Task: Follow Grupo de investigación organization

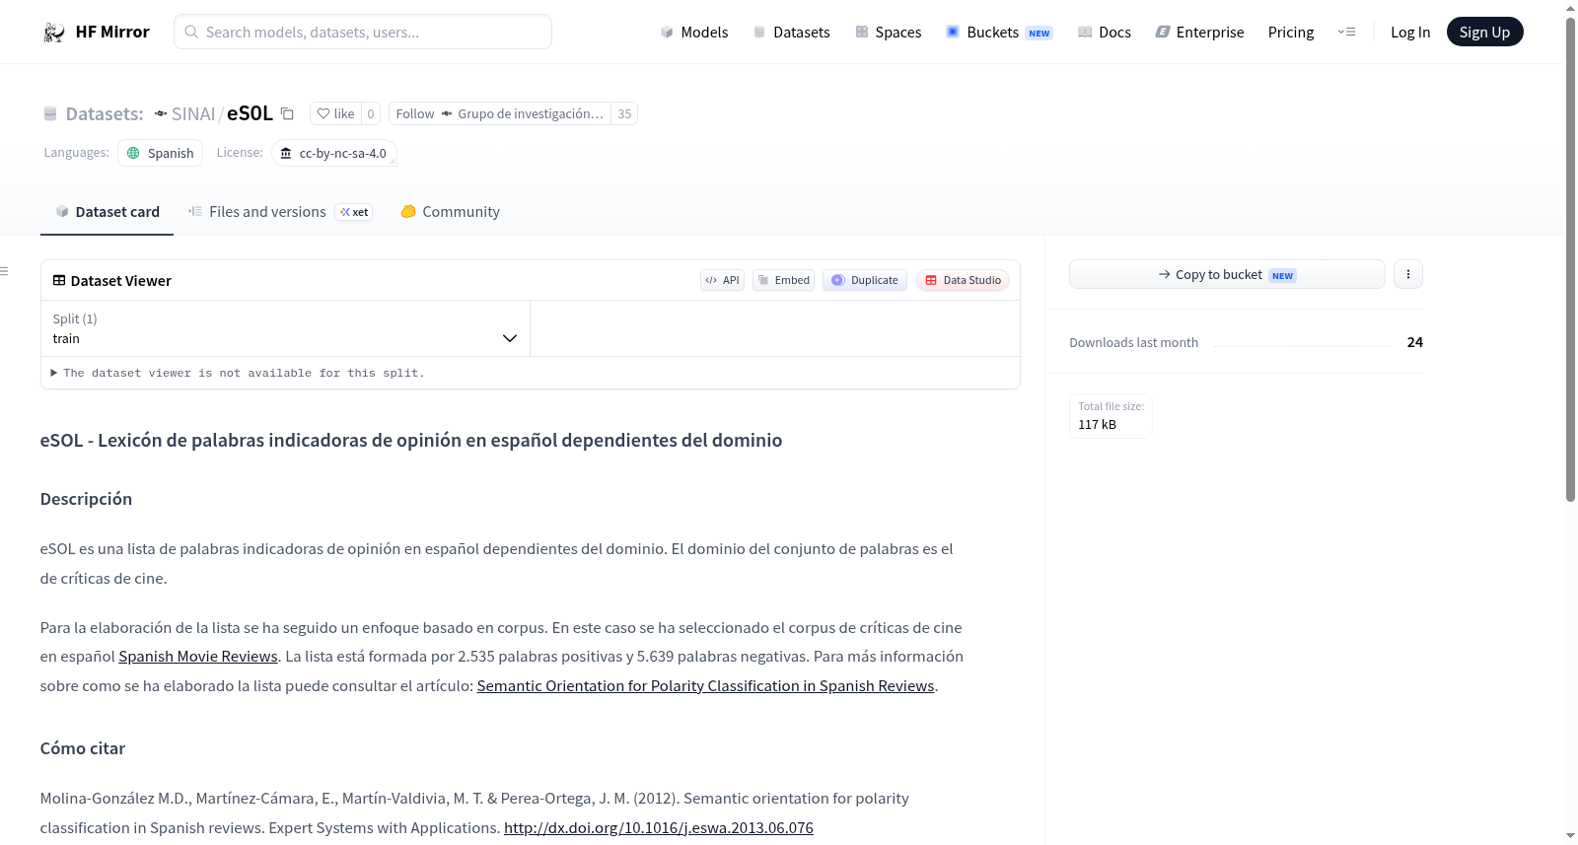Action: pyautogui.click(x=500, y=113)
